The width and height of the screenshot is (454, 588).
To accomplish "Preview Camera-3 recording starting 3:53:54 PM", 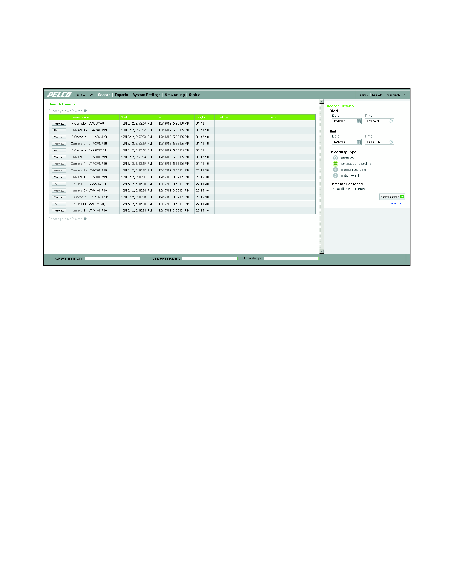I will 59,157.
